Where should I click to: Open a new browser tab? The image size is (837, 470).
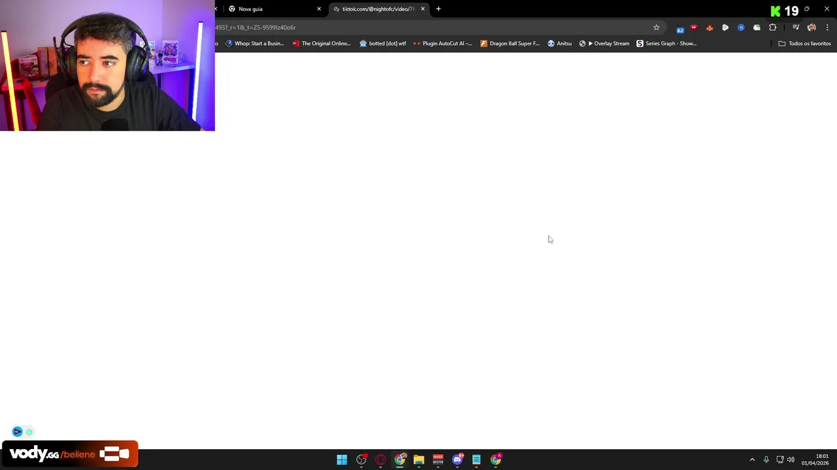439,9
